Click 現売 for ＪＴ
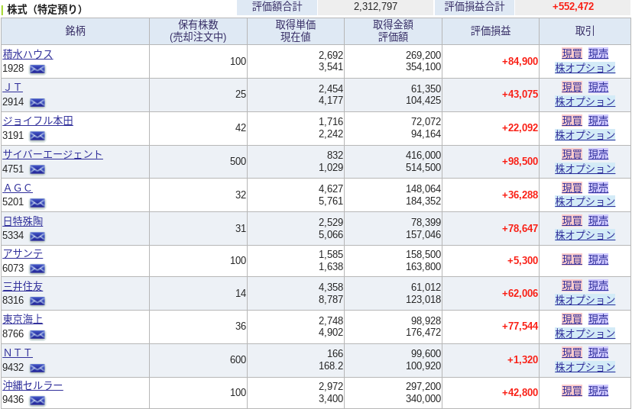632x409 pixels. point(598,87)
